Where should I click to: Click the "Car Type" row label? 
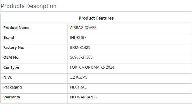tap(11, 67)
